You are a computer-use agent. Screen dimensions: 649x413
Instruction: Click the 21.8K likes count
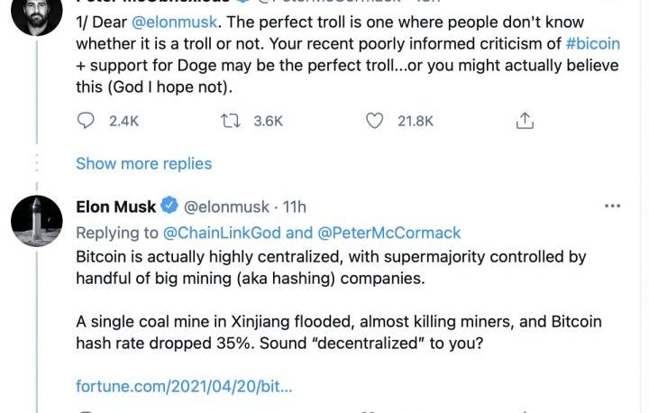(x=416, y=120)
